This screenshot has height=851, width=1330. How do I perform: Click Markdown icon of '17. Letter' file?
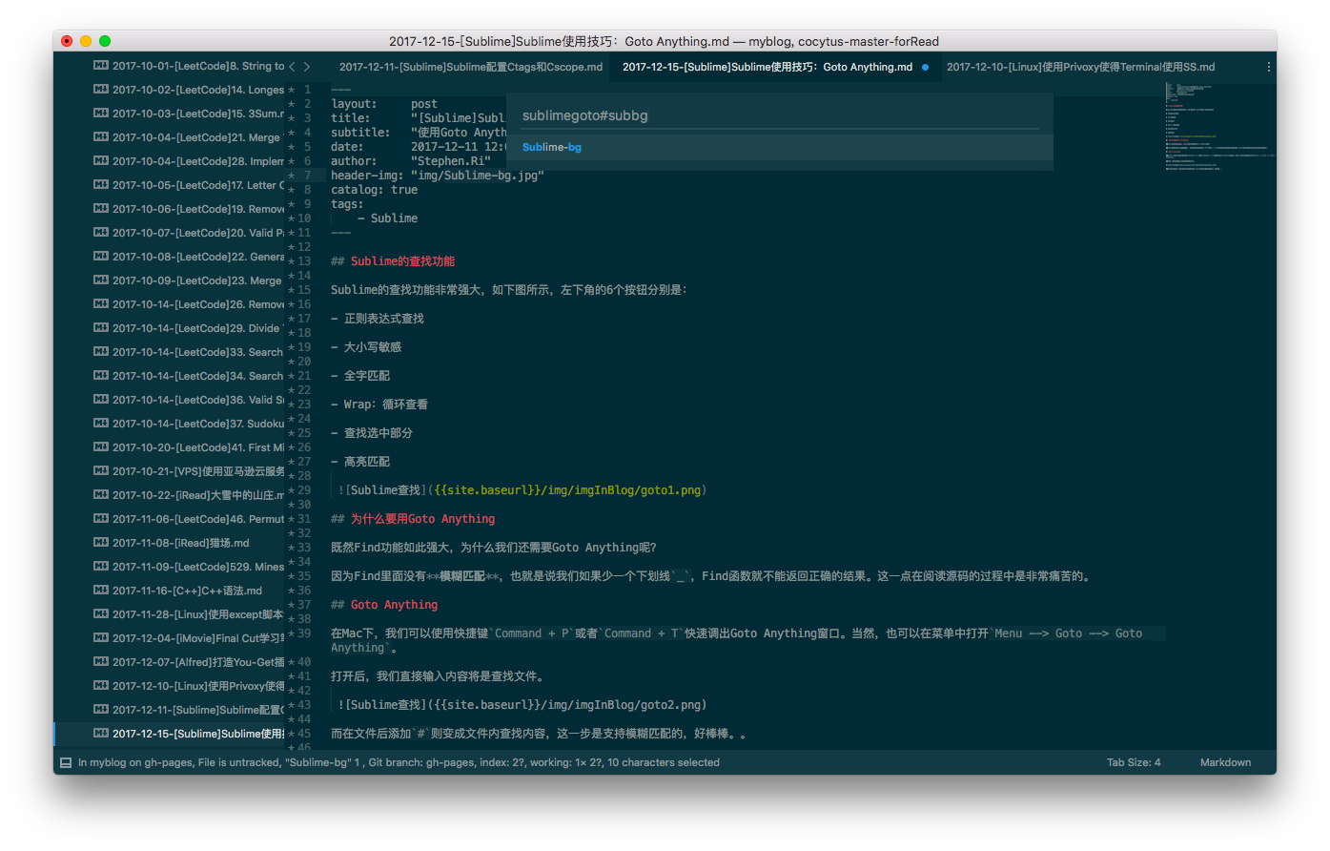[100, 185]
